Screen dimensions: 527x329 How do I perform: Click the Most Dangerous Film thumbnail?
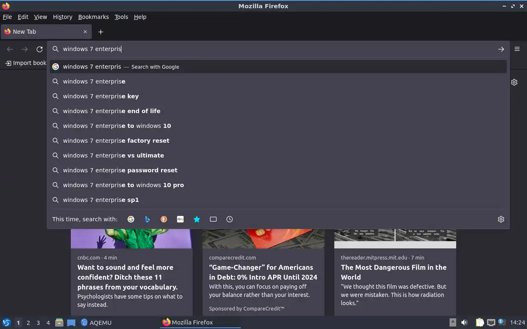(395, 239)
